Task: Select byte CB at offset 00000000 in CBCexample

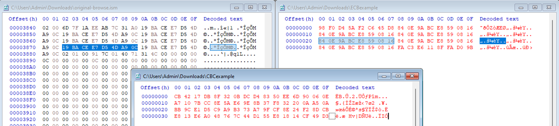Action: point(178,97)
